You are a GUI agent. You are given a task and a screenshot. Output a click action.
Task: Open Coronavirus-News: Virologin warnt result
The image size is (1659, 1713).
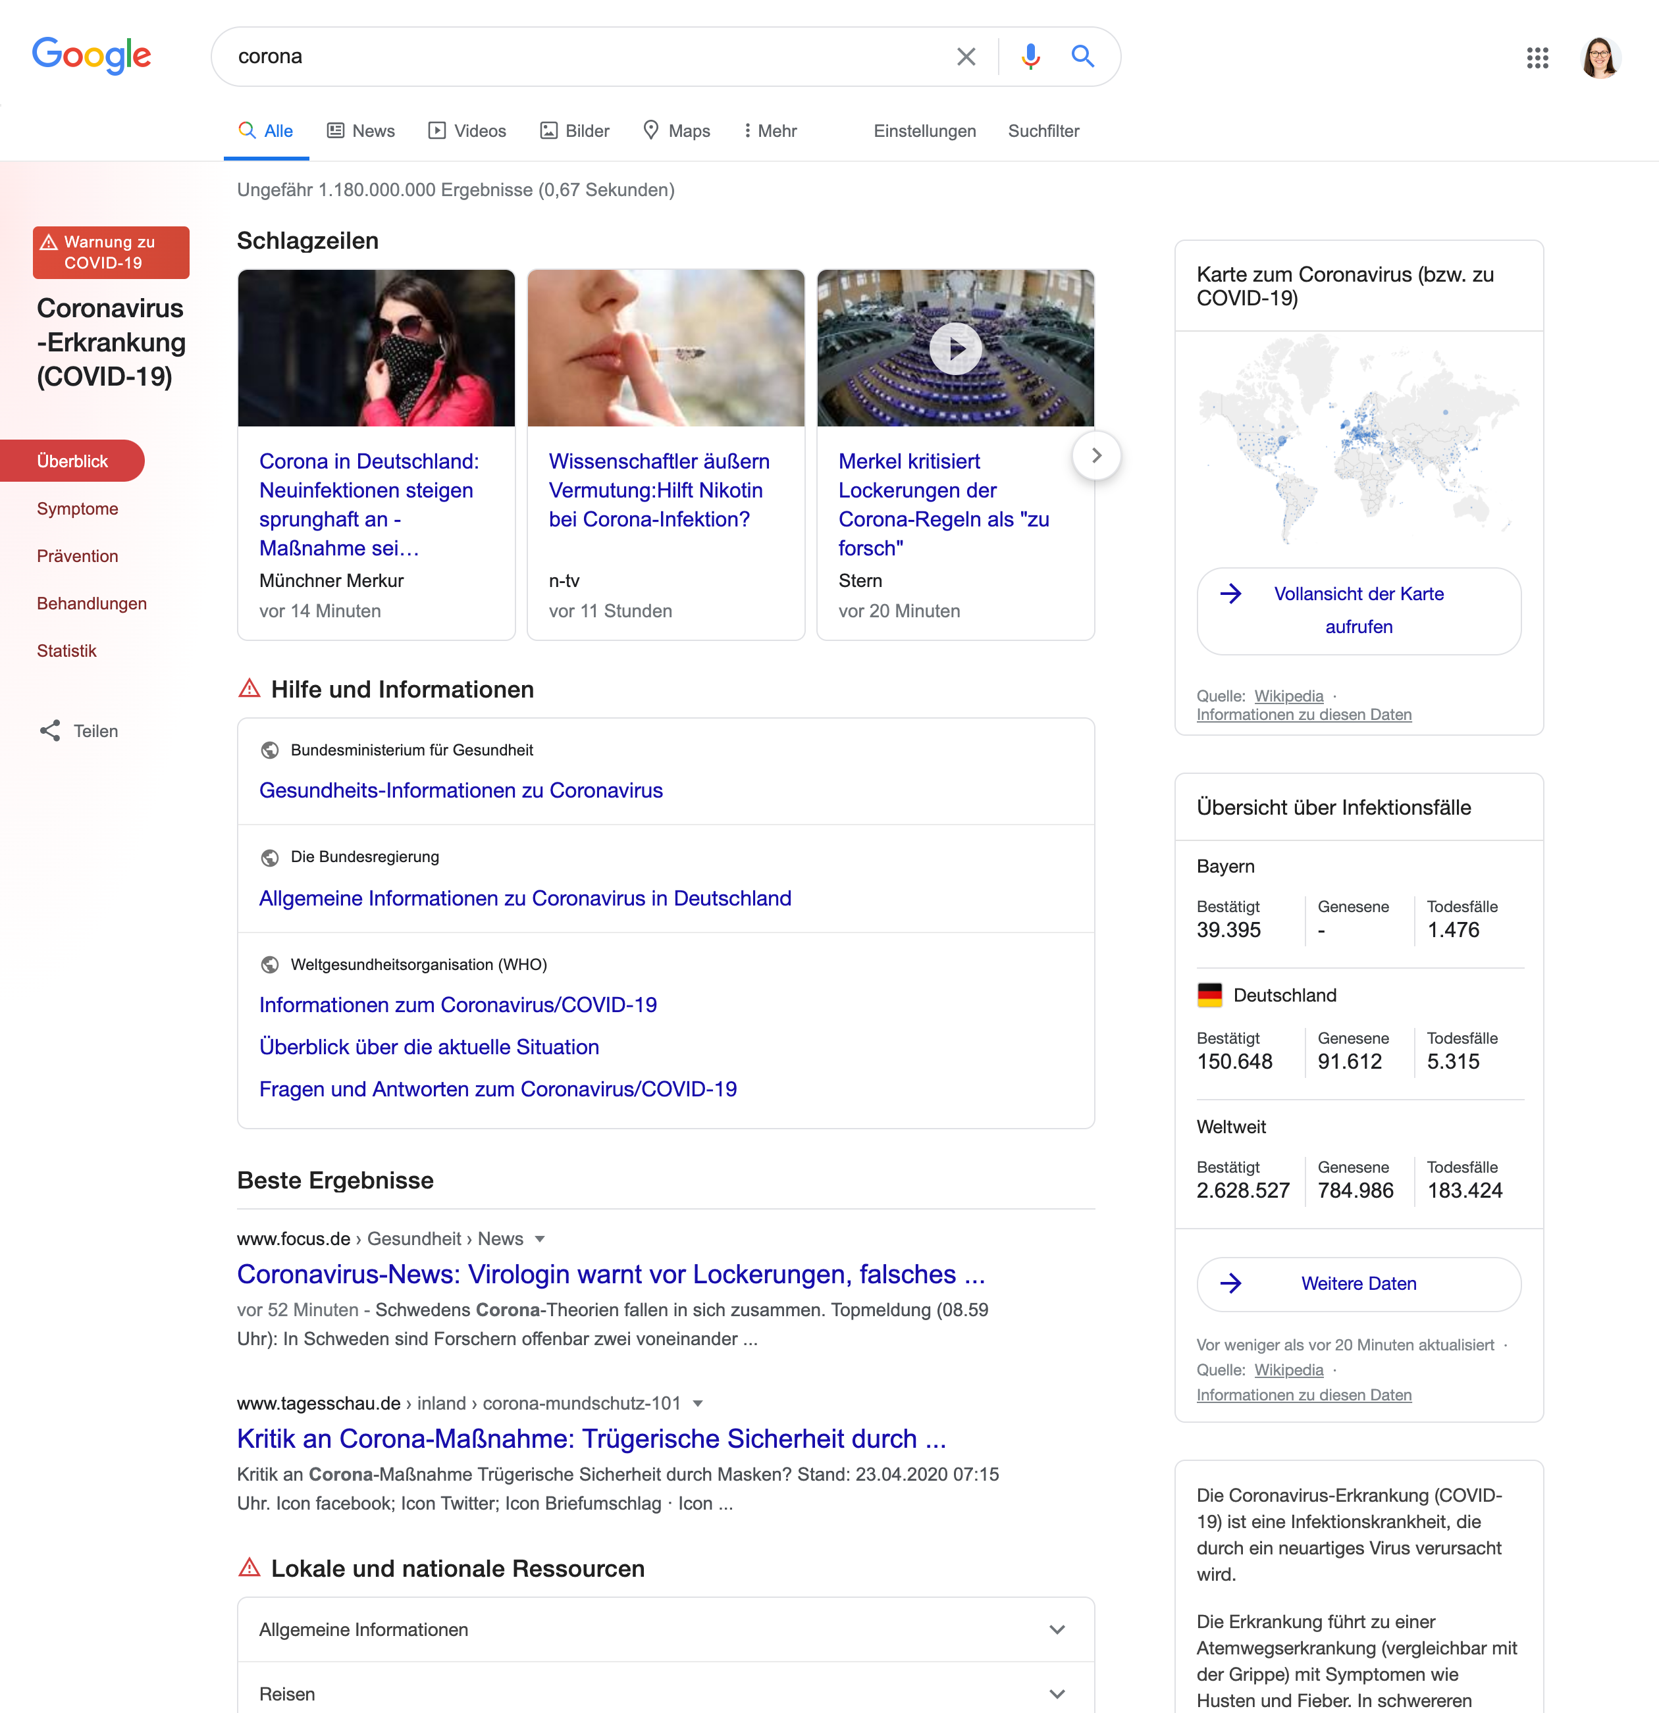(611, 1274)
